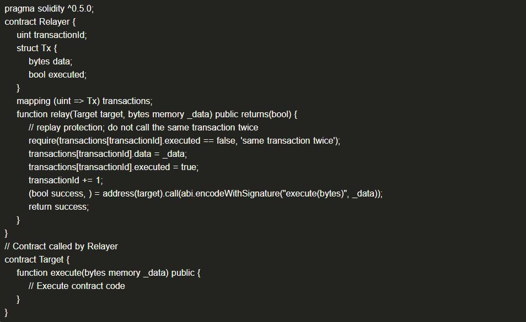This screenshot has height=322, width=526.
Task: Click the 'uint transactionId;' declaration line
Action: pos(52,35)
